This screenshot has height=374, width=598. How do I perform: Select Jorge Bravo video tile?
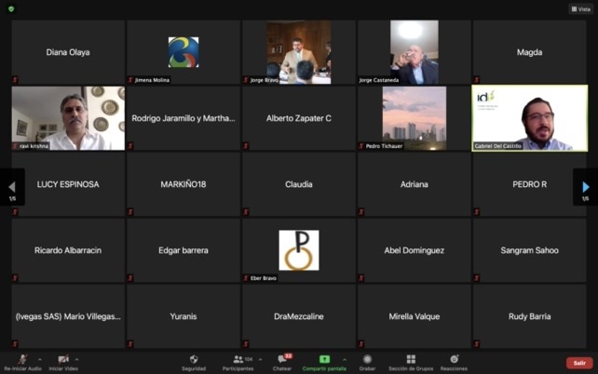tap(299, 52)
